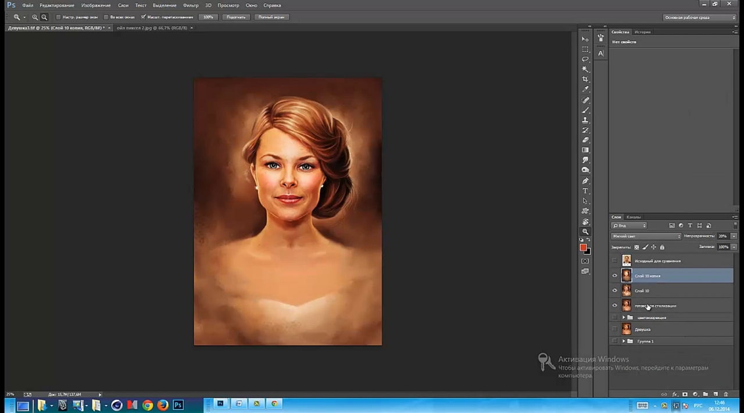Show the Группа 1 group
The width and height of the screenshot is (744, 413).
coord(615,341)
